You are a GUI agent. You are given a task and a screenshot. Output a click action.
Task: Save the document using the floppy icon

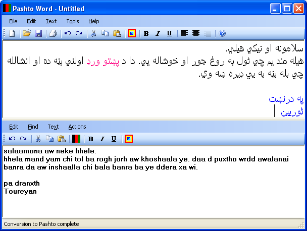coord(38,33)
